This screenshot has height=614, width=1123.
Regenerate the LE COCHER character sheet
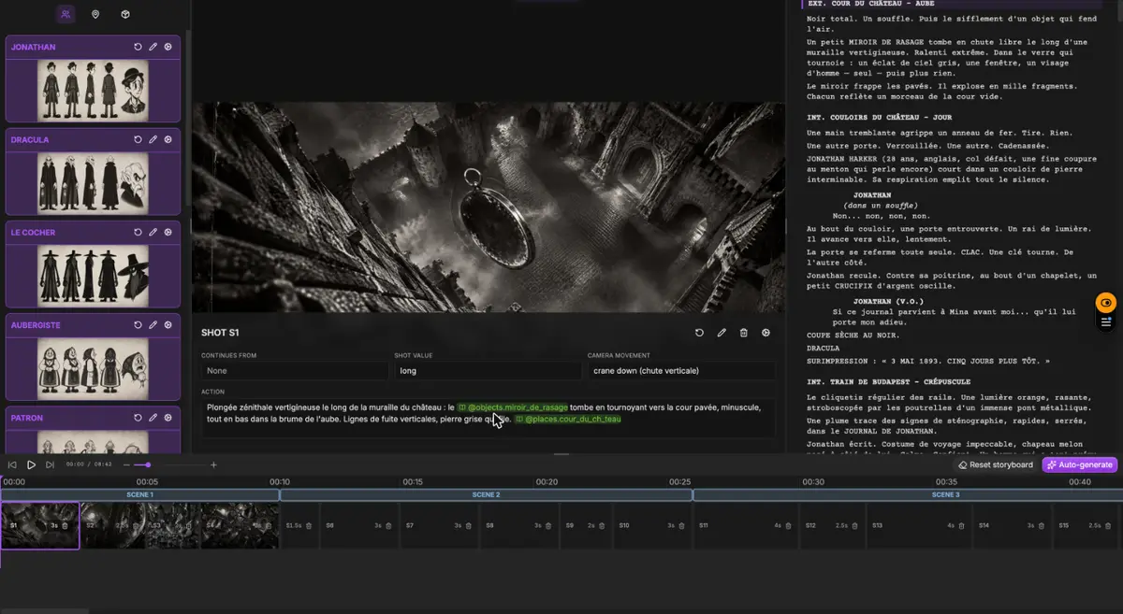138,232
